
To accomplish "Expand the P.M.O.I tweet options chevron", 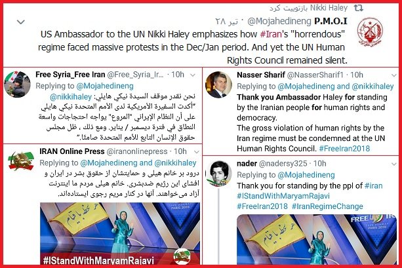I will tap(21, 22).
